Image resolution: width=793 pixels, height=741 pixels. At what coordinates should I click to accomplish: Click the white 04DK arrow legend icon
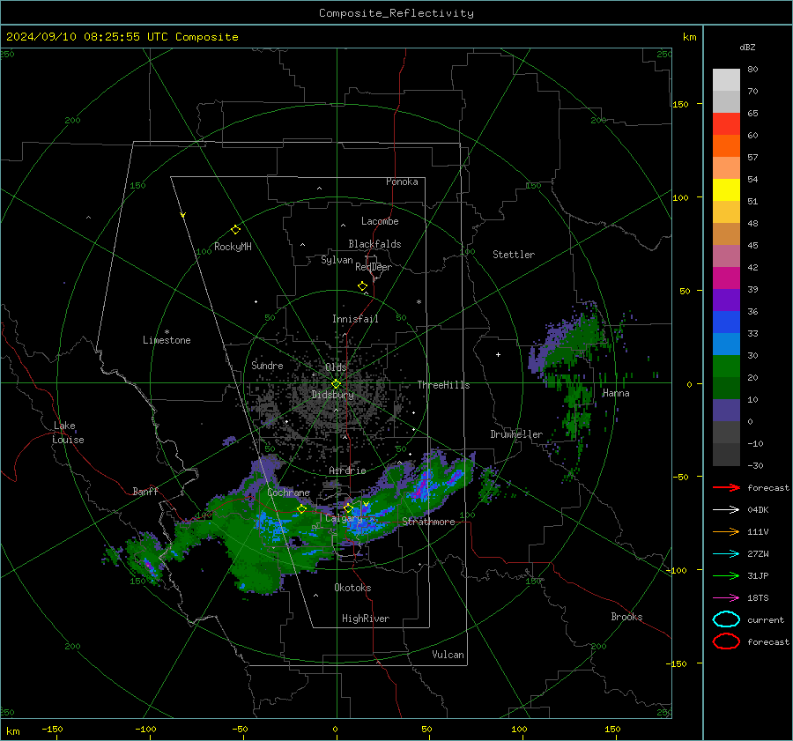(726, 509)
